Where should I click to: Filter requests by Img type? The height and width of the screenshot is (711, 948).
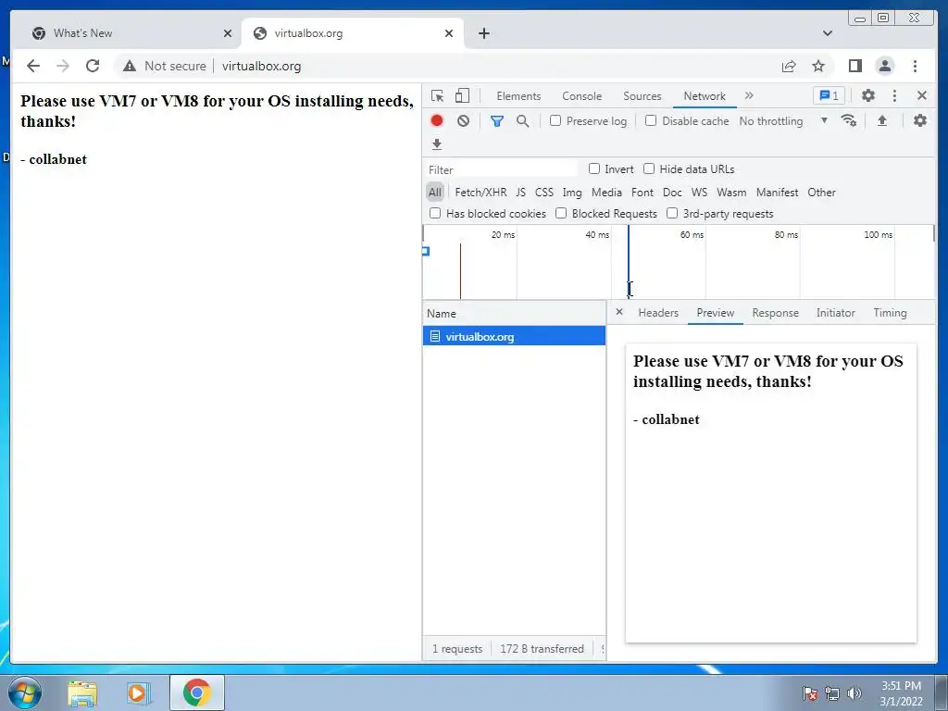572,193
